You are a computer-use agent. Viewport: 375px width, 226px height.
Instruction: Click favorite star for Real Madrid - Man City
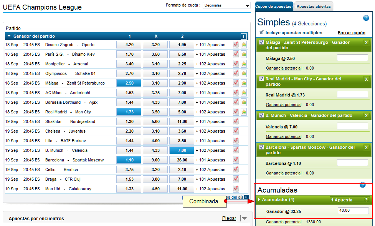click(x=244, y=112)
